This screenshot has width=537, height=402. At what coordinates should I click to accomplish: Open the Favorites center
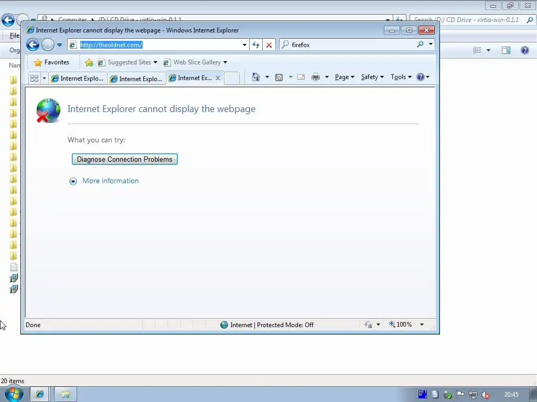coord(52,62)
